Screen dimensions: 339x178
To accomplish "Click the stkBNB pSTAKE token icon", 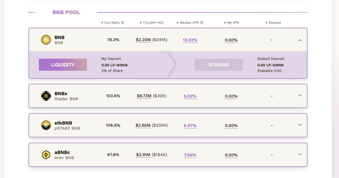I will (x=46, y=125).
